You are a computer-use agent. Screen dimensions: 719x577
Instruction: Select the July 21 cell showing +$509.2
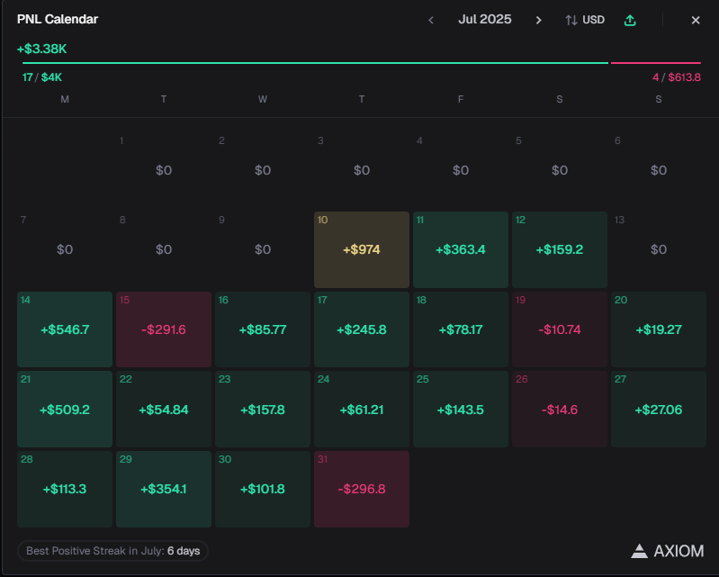[x=65, y=410]
